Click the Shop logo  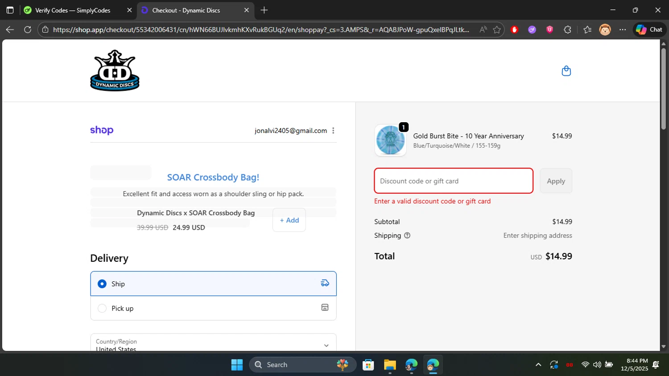[x=102, y=130]
